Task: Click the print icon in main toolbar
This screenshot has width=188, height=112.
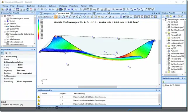Action: click(x=24, y=9)
